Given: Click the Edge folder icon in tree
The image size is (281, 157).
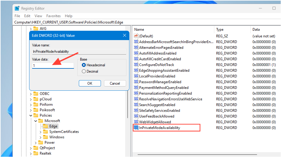Looking at the screenshot, I should [45, 126].
